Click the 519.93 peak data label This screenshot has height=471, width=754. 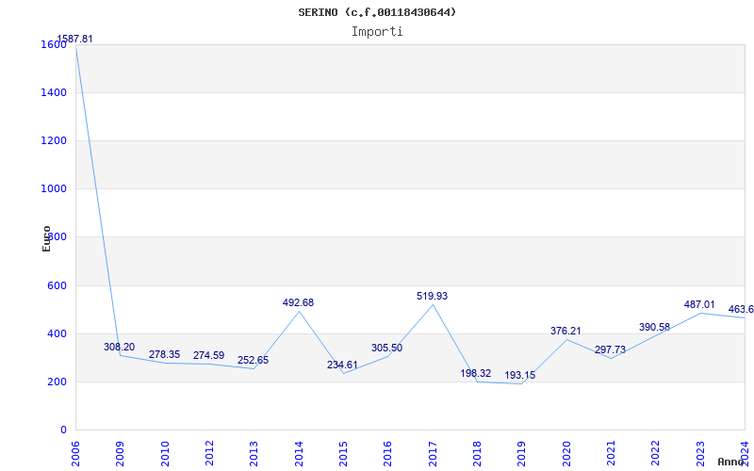(x=432, y=296)
